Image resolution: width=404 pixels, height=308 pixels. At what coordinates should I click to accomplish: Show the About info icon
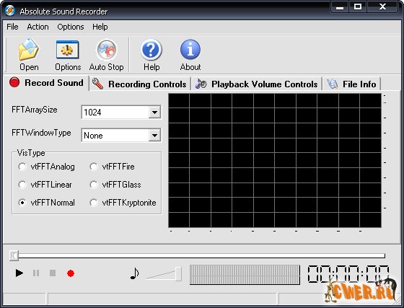(x=190, y=50)
